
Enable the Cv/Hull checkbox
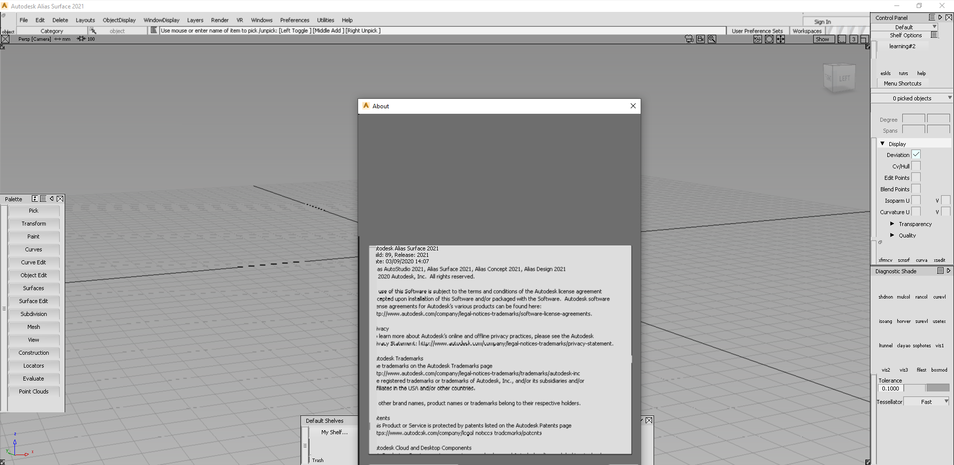click(x=916, y=166)
